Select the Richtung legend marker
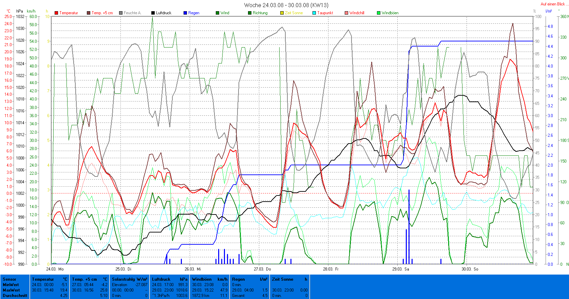This screenshot has width=569, height=299. [x=250, y=13]
